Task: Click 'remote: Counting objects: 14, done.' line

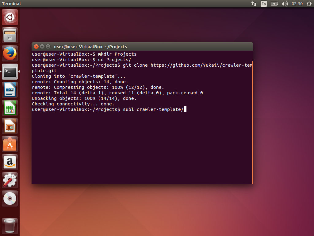Action: coord(80,82)
